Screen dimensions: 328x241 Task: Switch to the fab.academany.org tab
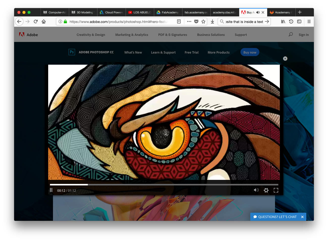(196, 12)
